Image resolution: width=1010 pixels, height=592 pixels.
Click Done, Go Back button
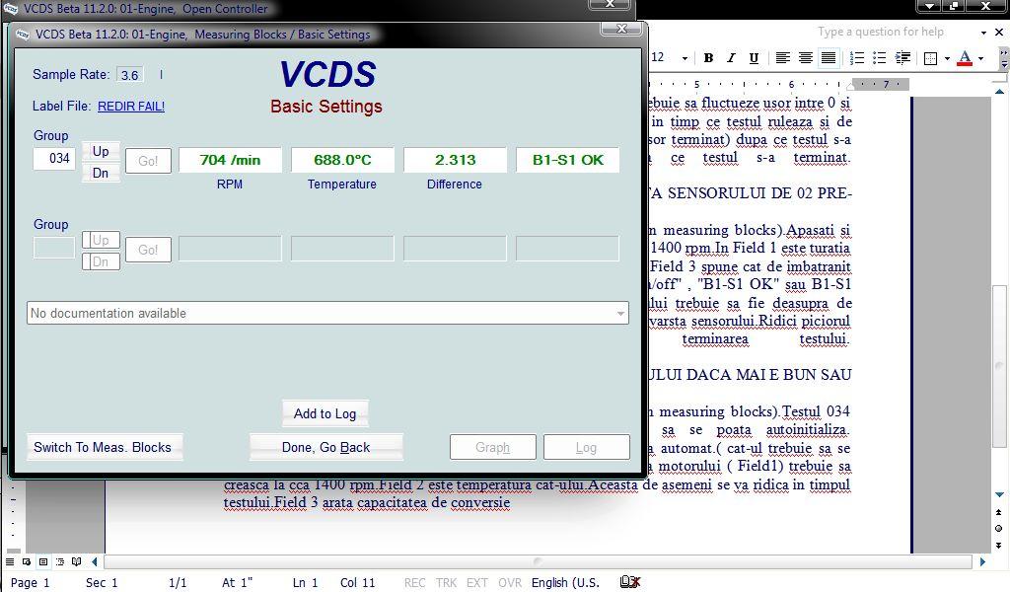325,447
